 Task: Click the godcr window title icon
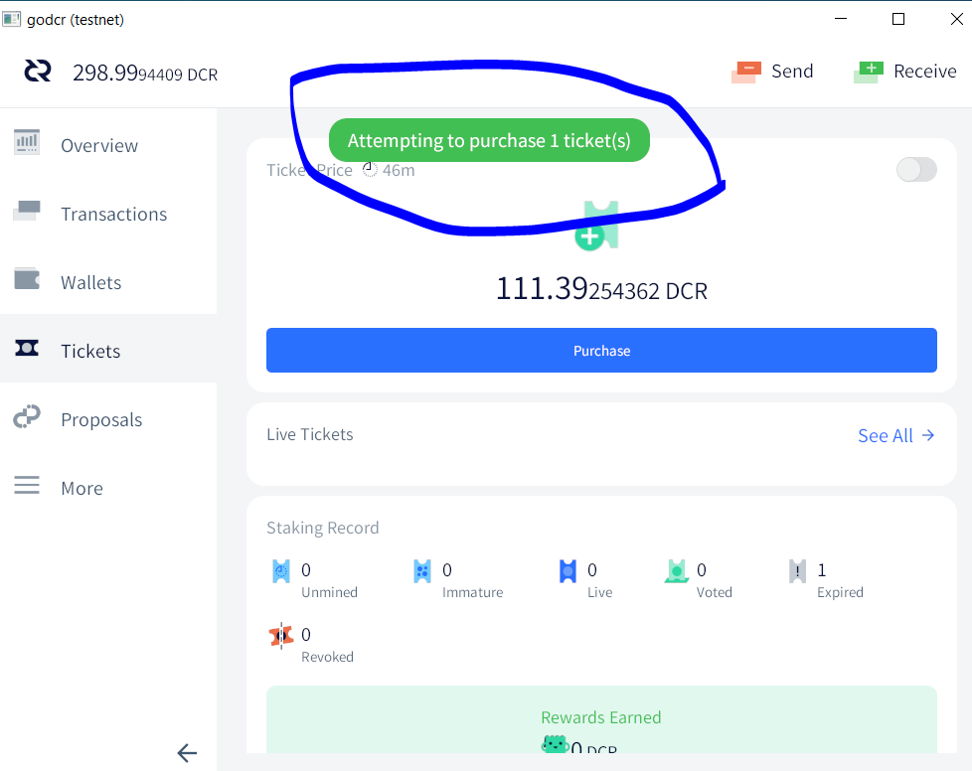pyautogui.click(x=11, y=19)
